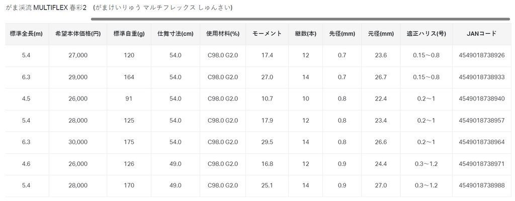The image size is (515, 201).
Task: Click the 元径(mm) column header
Action: [381, 34]
